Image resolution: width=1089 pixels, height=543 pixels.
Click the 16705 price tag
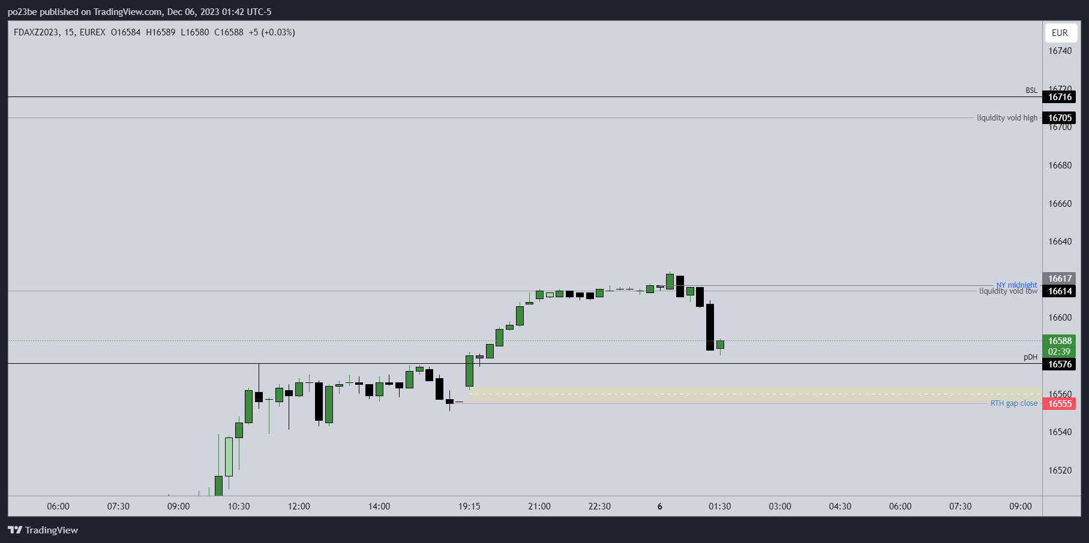[x=1060, y=118]
